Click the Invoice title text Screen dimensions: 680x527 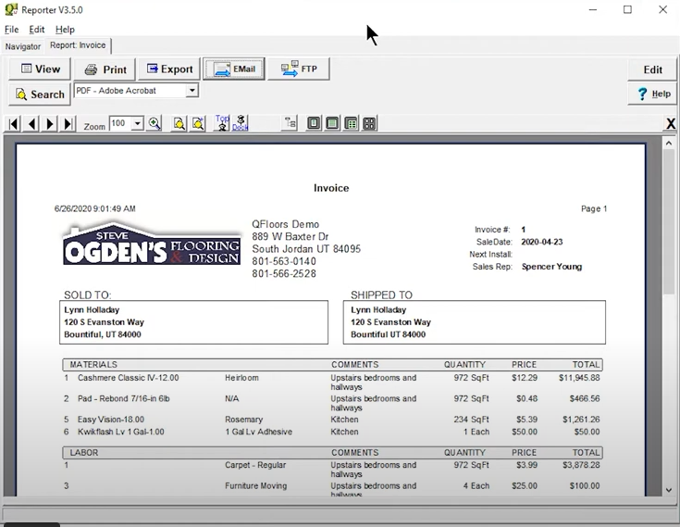click(x=331, y=188)
